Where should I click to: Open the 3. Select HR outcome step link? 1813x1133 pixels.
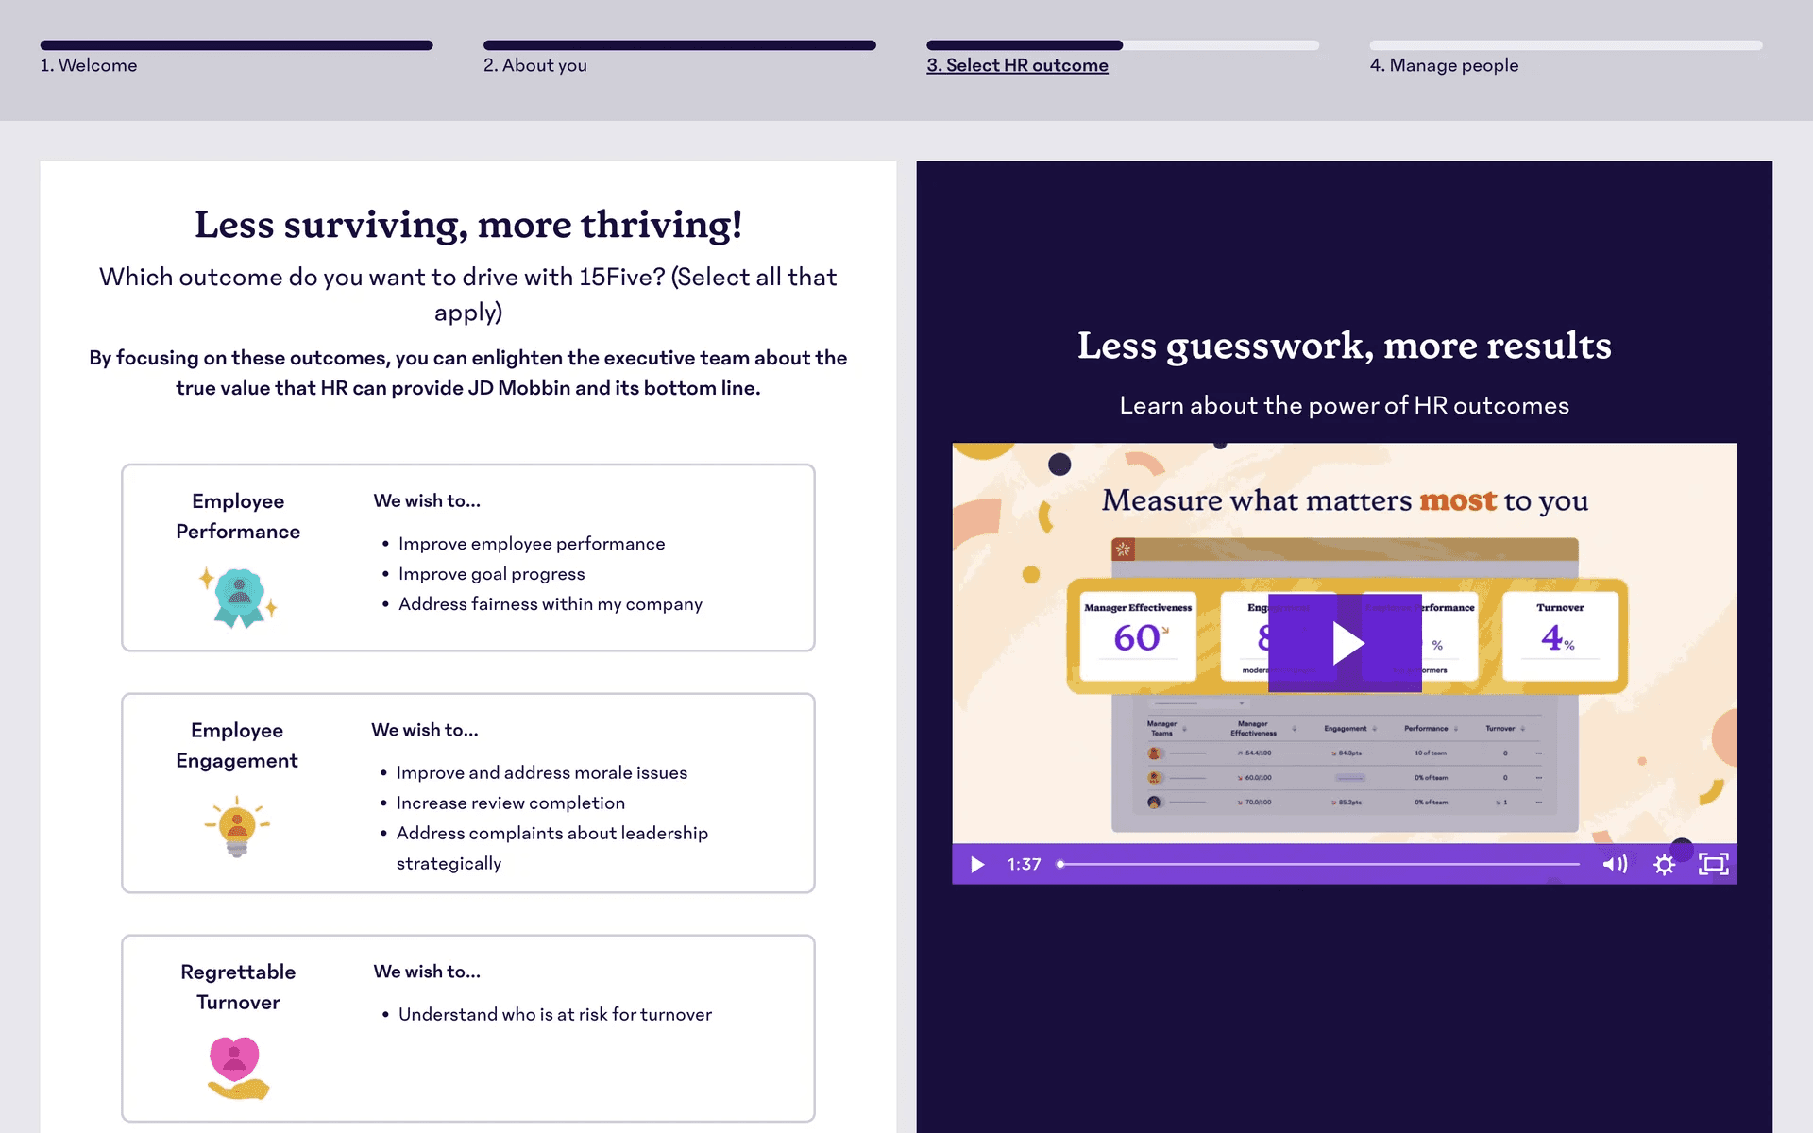point(1017,65)
